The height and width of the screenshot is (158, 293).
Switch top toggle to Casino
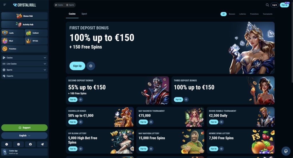(59, 5)
